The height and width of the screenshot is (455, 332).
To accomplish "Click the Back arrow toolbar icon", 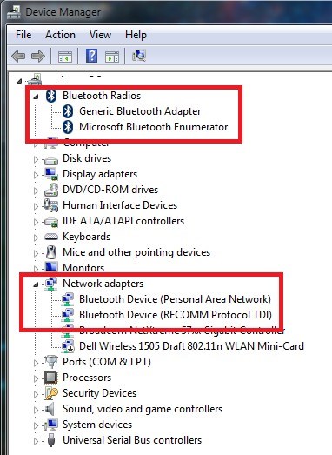I will pyautogui.click(x=18, y=56).
